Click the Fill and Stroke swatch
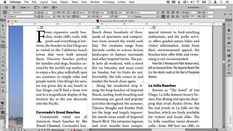Viewport: 233px width, 131px height. [2, 103]
